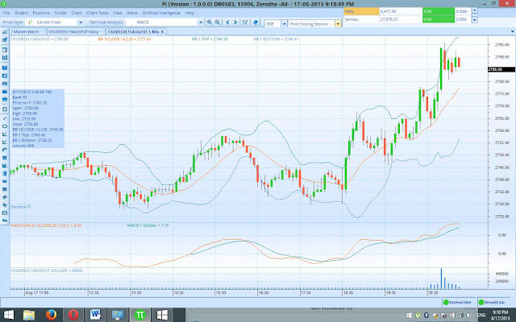Click the scroll chart right arrow

tap(235, 23)
